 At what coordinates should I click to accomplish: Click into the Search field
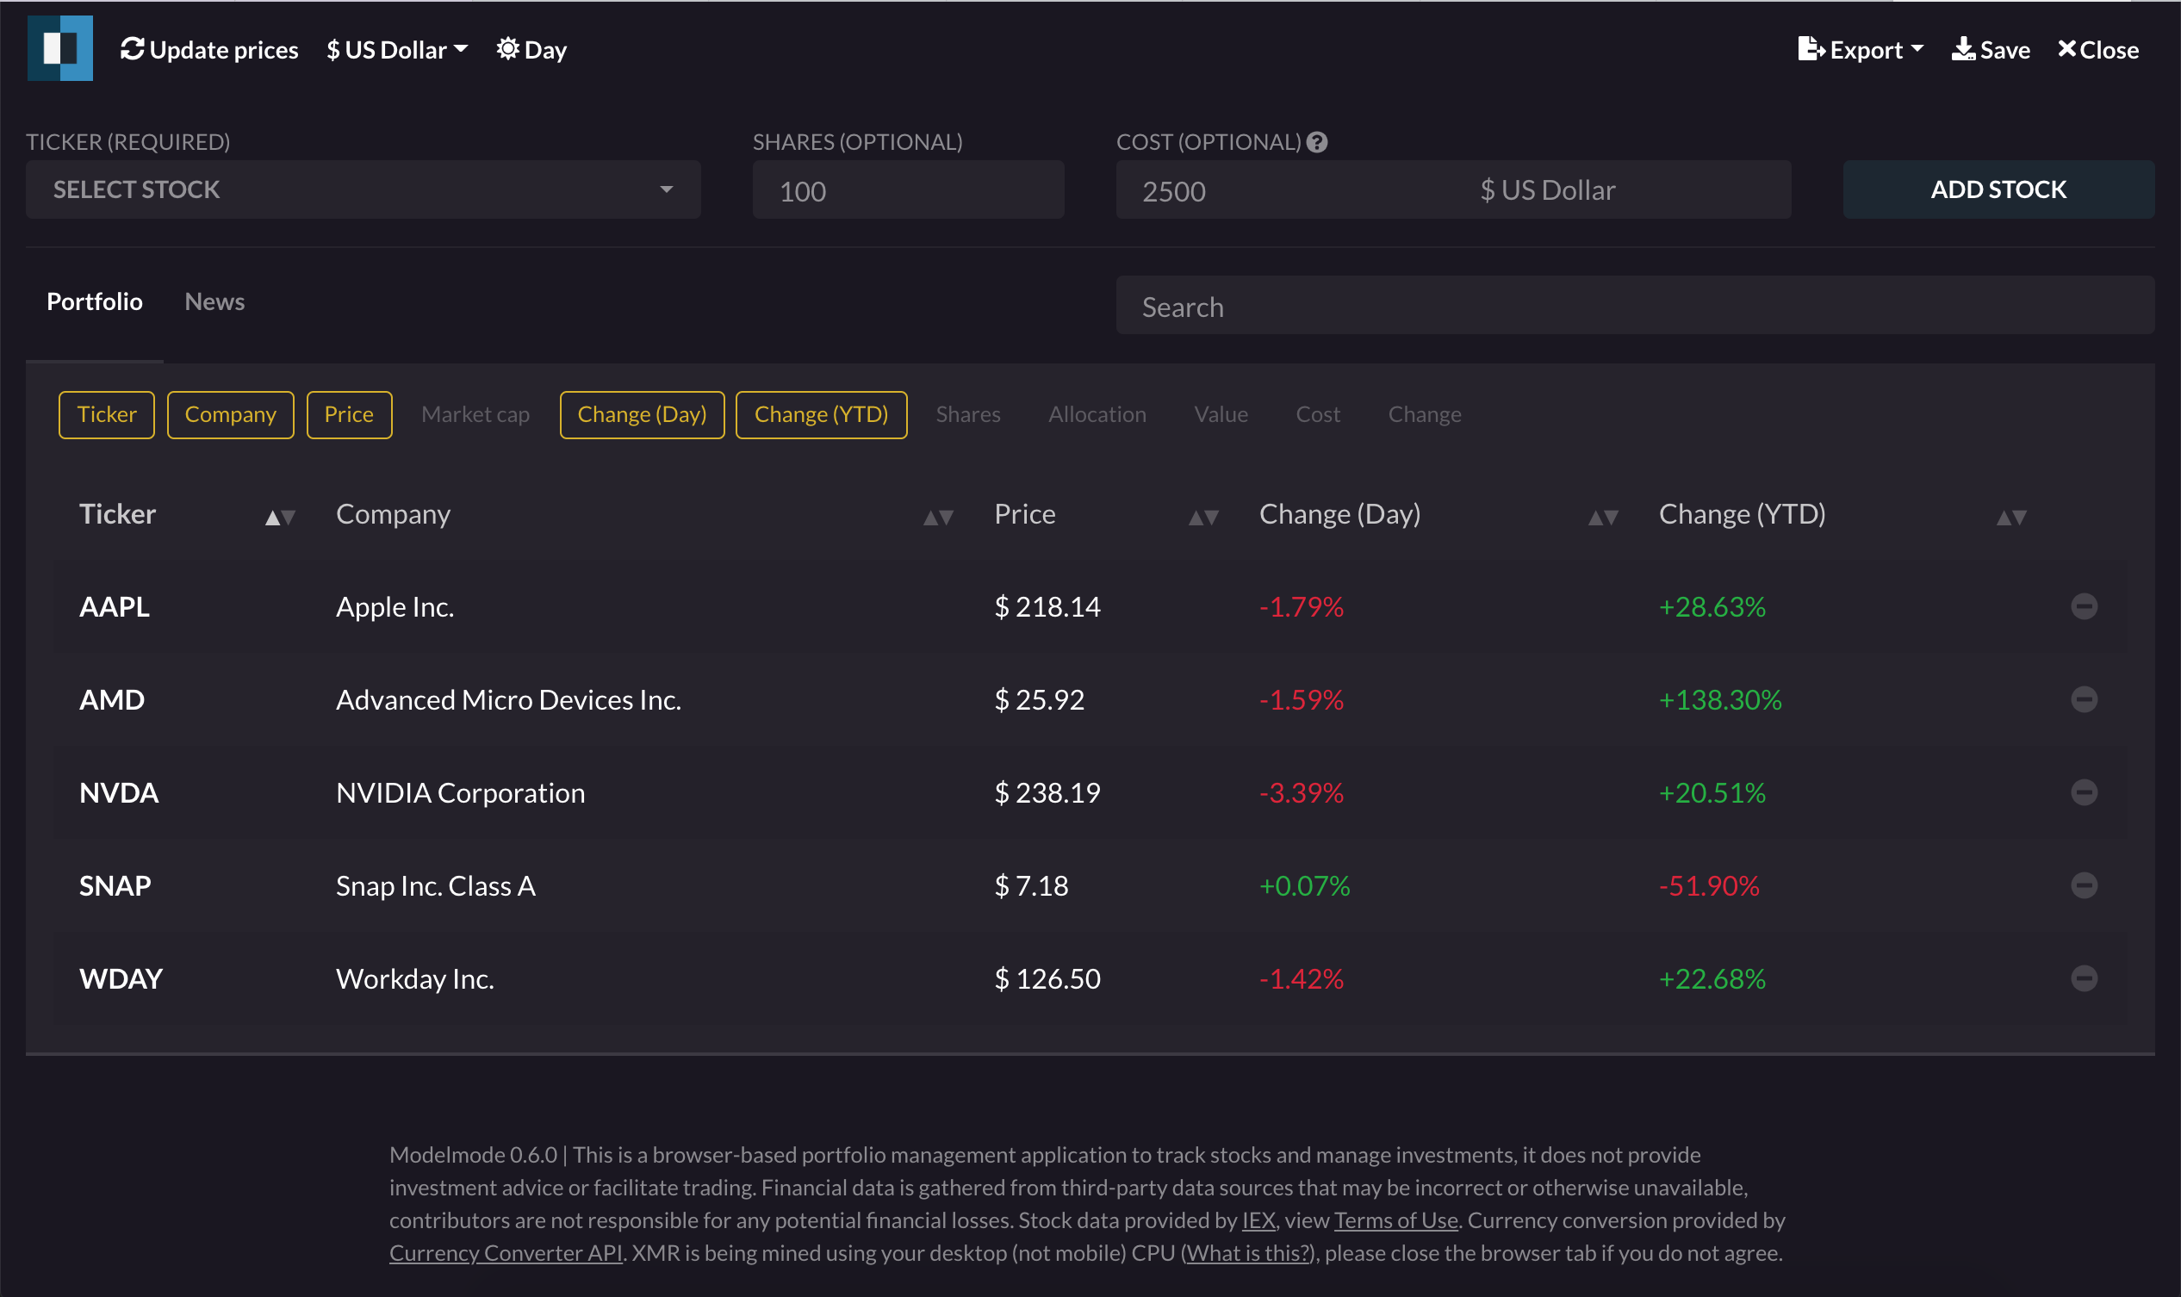1634,307
